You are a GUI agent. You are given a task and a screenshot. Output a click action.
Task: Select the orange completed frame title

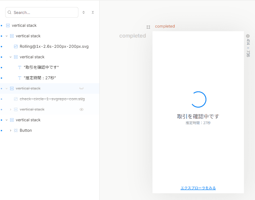pos(165,26)
